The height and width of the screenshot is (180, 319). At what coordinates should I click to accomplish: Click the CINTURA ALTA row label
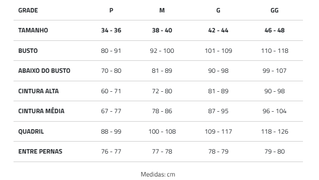click(39, 91)
